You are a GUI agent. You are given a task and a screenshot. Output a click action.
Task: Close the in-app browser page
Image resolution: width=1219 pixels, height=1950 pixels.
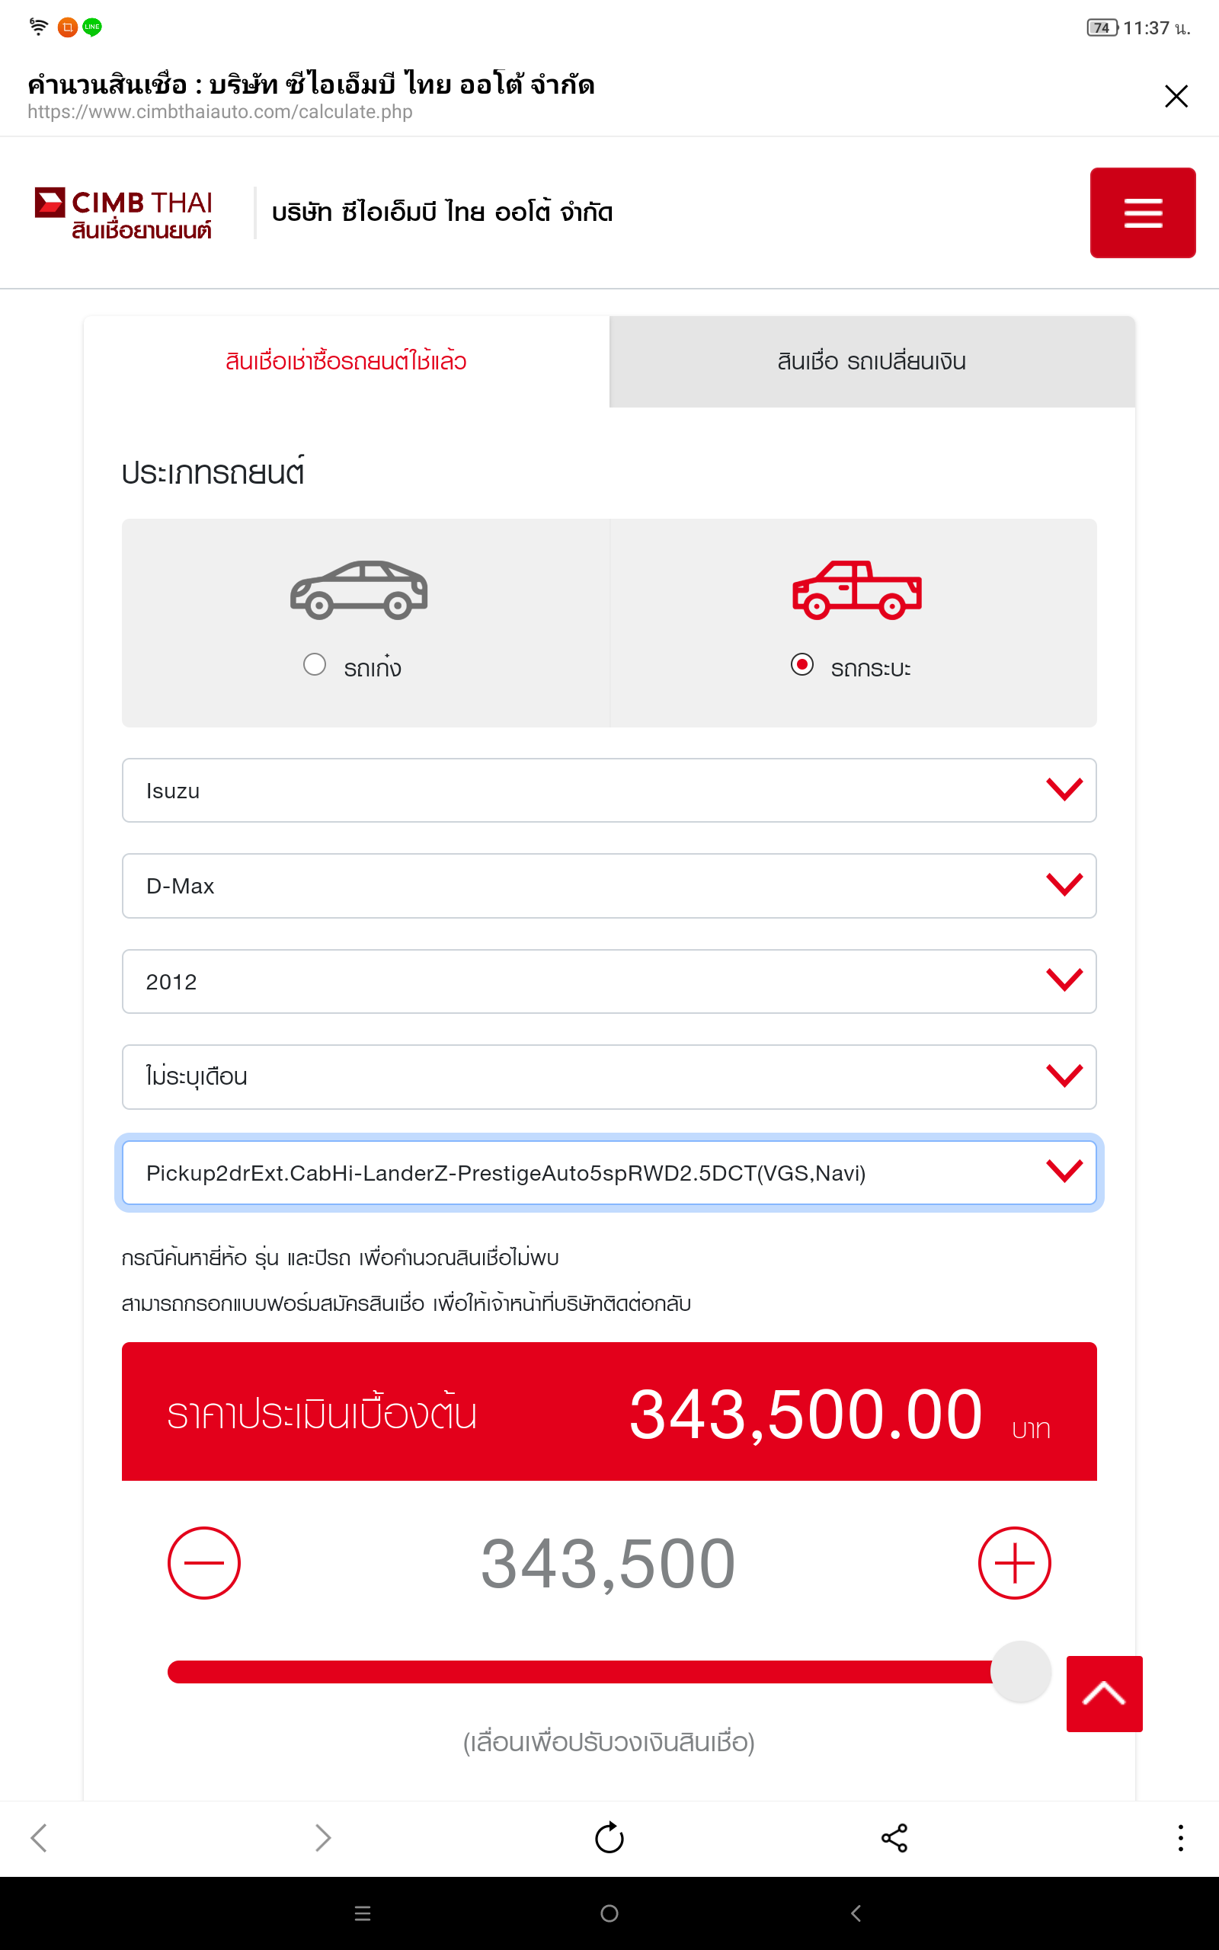pyautogui.click(x=1176, y=96)
